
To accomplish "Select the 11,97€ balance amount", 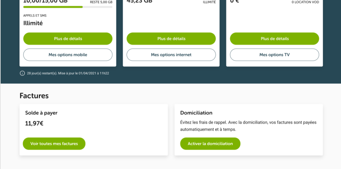I will 35,124.
